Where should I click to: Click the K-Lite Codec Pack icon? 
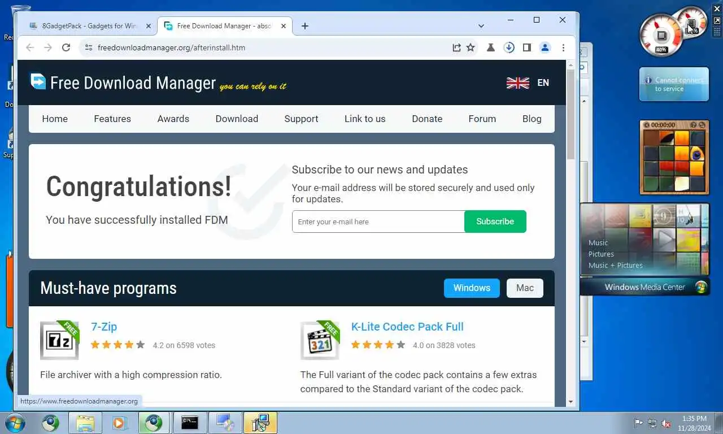click(320, 340)
